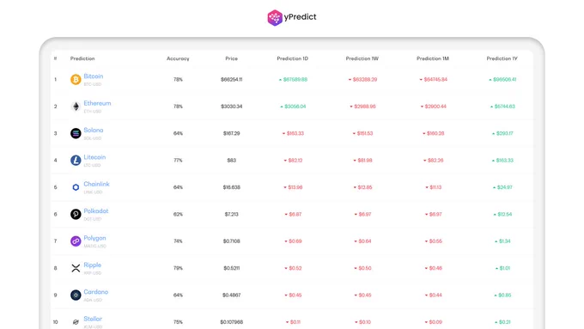This screenshot has width=584, height=329.
Task: Select Polkadot price $7.213
Action: pyautogui.click(x=231, y=214)
